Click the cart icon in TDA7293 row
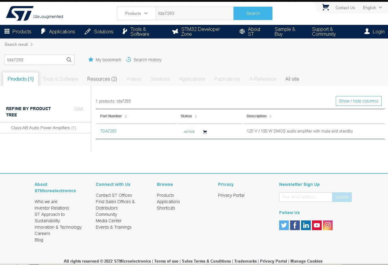 205,132
